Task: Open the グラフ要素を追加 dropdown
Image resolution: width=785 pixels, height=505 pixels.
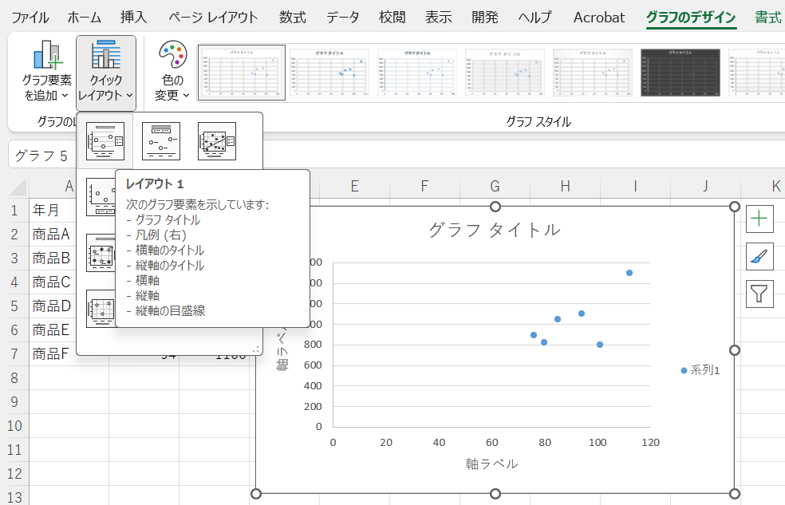Action: 47,72
